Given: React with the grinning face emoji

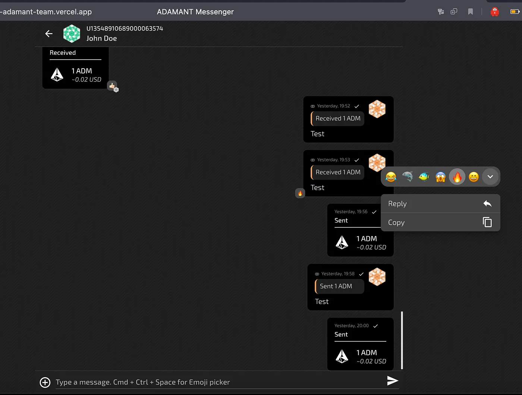Looking at the screenshot, I should point(474,177).
